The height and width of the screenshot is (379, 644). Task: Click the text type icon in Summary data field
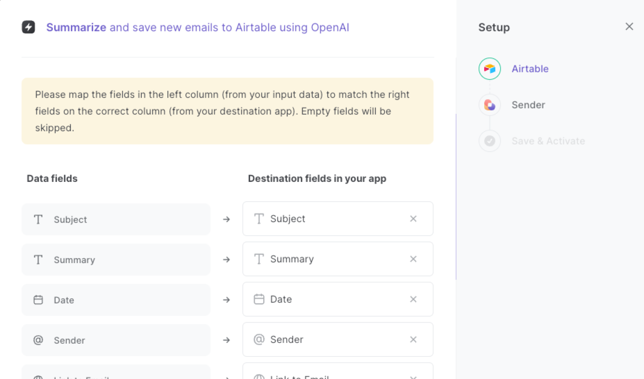pos(38,260)
